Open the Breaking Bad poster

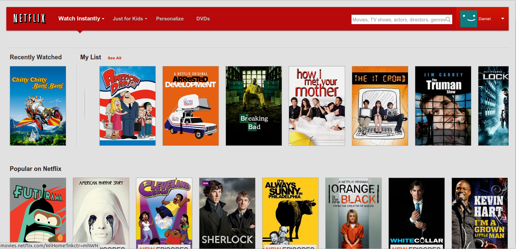[254, 106]
